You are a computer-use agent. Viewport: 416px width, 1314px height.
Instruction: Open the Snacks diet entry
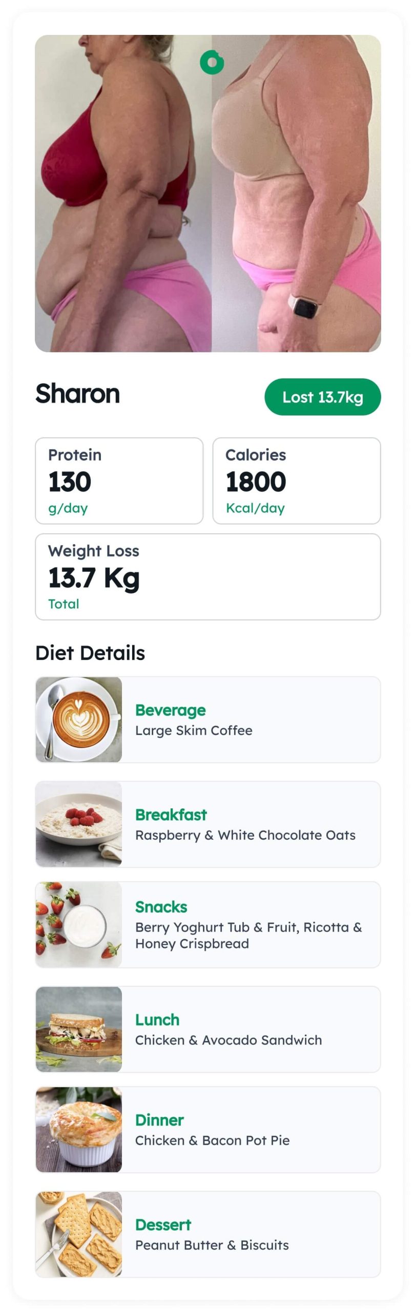[x=208, y=924]
